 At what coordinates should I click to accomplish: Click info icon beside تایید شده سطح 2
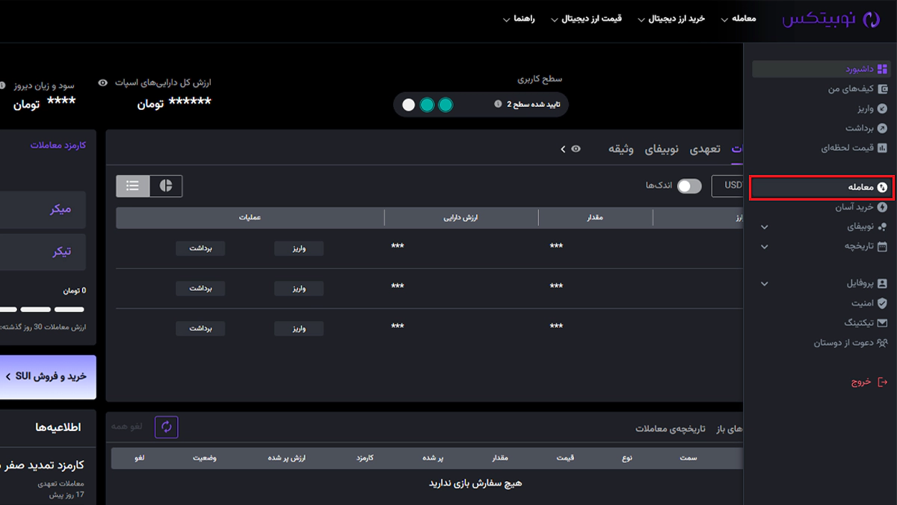(498, 104)
